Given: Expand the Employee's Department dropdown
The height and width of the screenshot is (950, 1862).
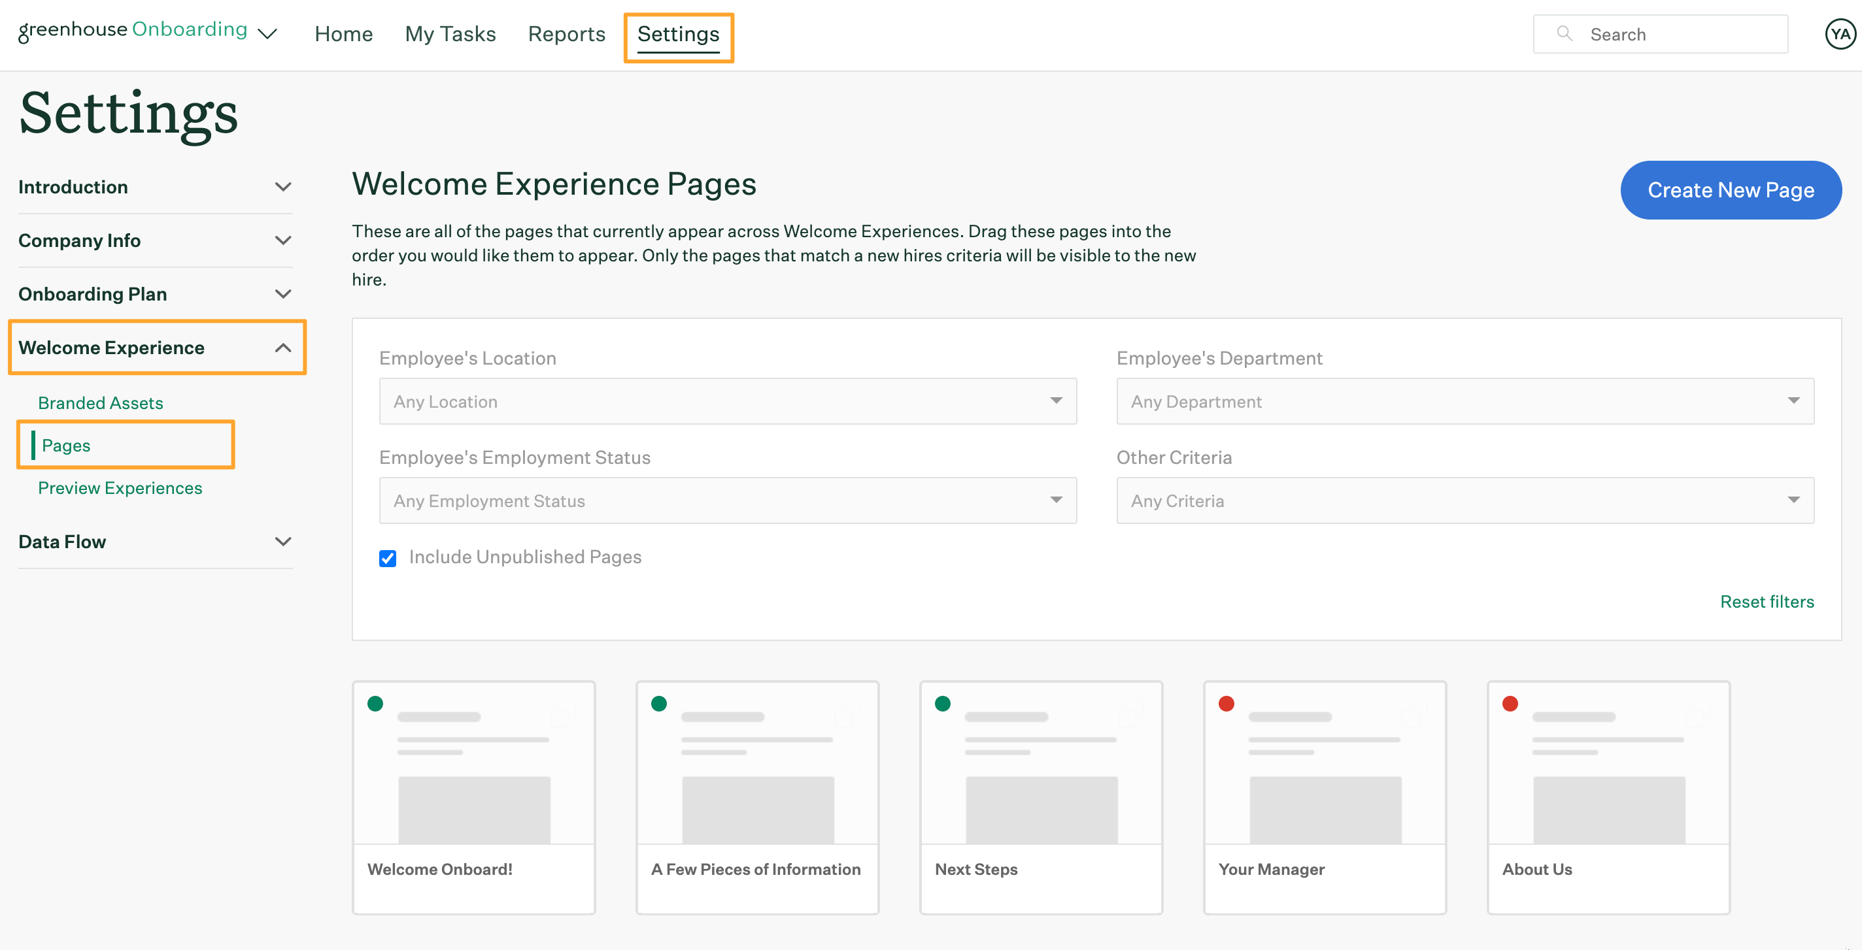Looking at the screenshot, I should (1466, 400).
